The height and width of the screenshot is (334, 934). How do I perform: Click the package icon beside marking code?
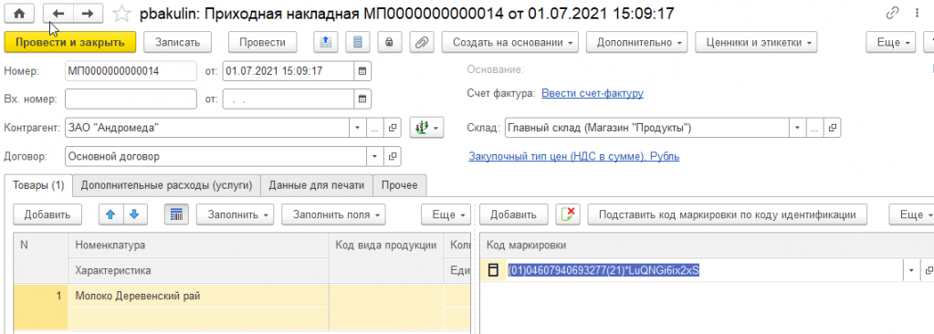tap(493, 270)
